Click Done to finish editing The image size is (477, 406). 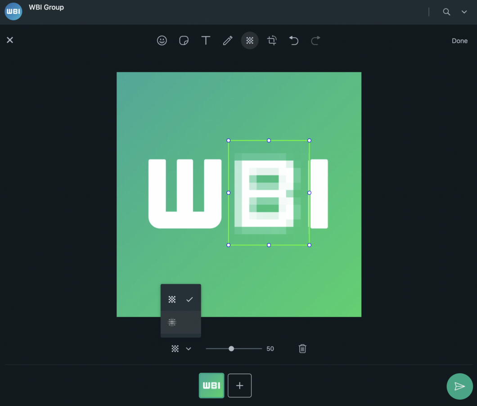point(459,41)
